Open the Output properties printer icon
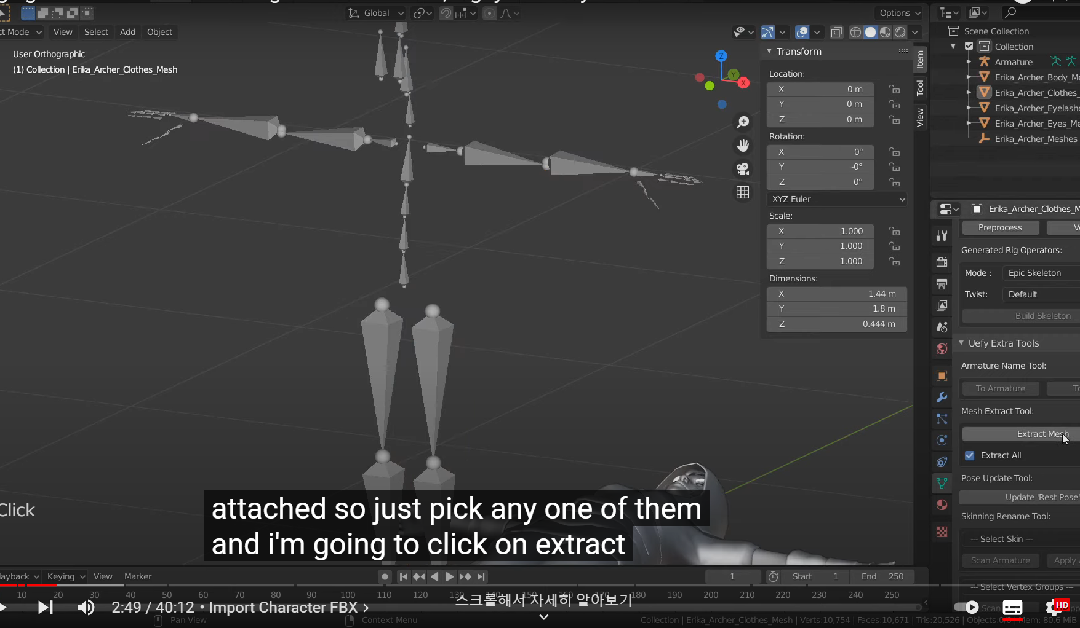Viewport: 1080px width, 628px height. 942,284
